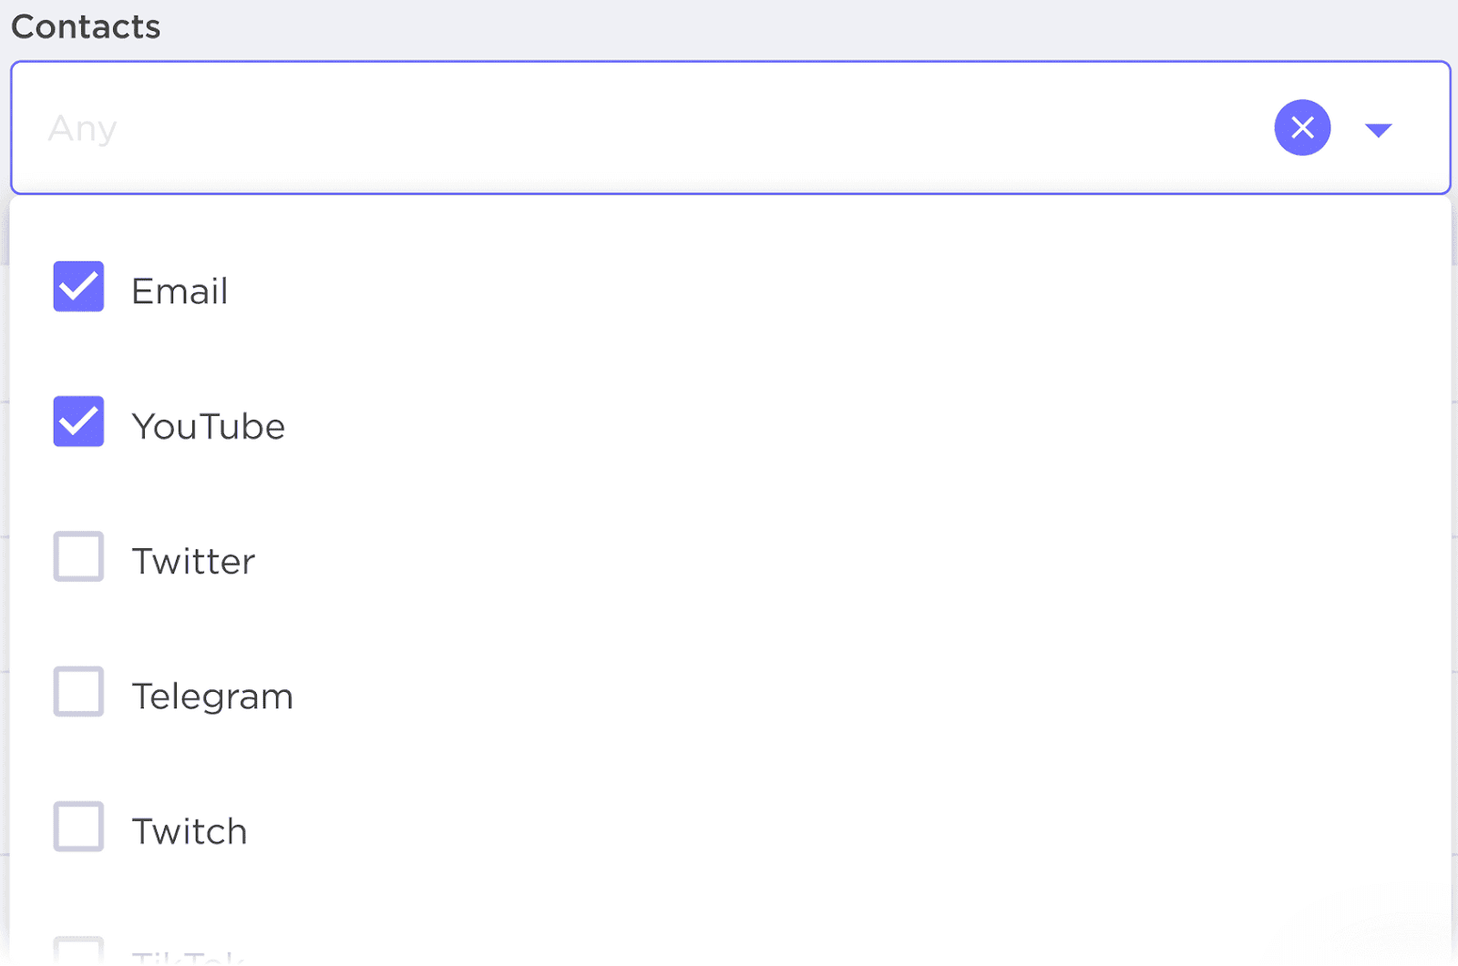Check the Twitch contact option
The image size is (1458, 966).
78,827
